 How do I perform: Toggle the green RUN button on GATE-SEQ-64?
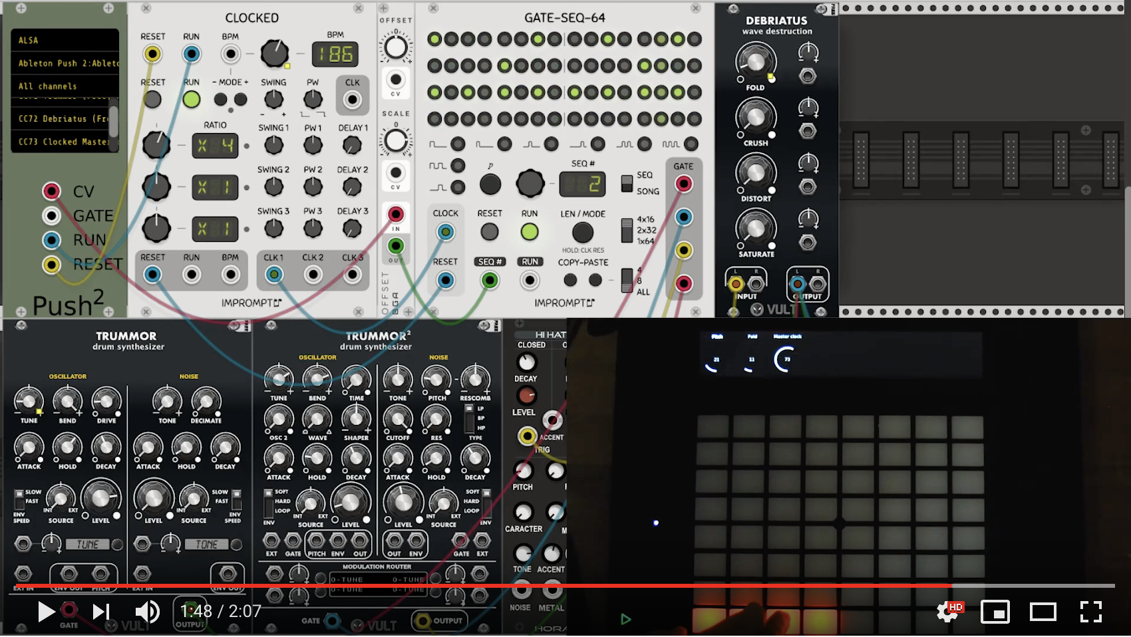click(x=530, y=232)
